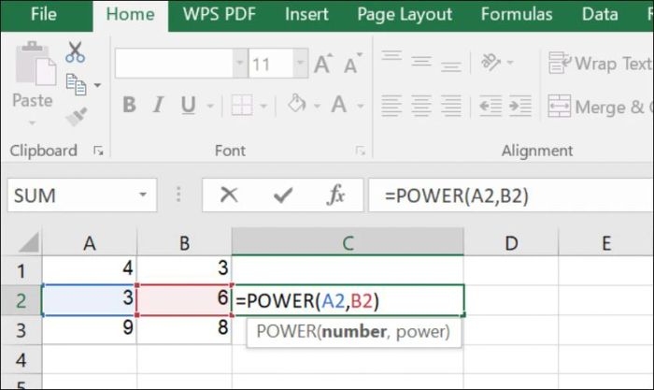This screenshot has width=654, height=390.
Task: Click the Cut scissors icon
Action: (76, 54)
